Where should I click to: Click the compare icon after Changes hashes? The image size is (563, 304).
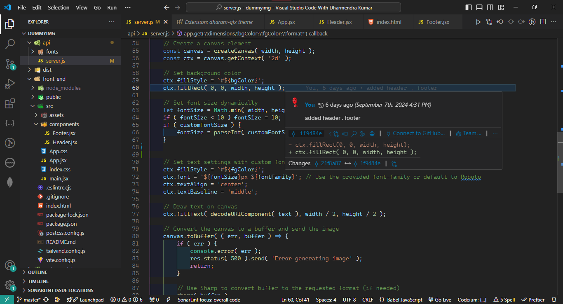(x=394, y=164)
